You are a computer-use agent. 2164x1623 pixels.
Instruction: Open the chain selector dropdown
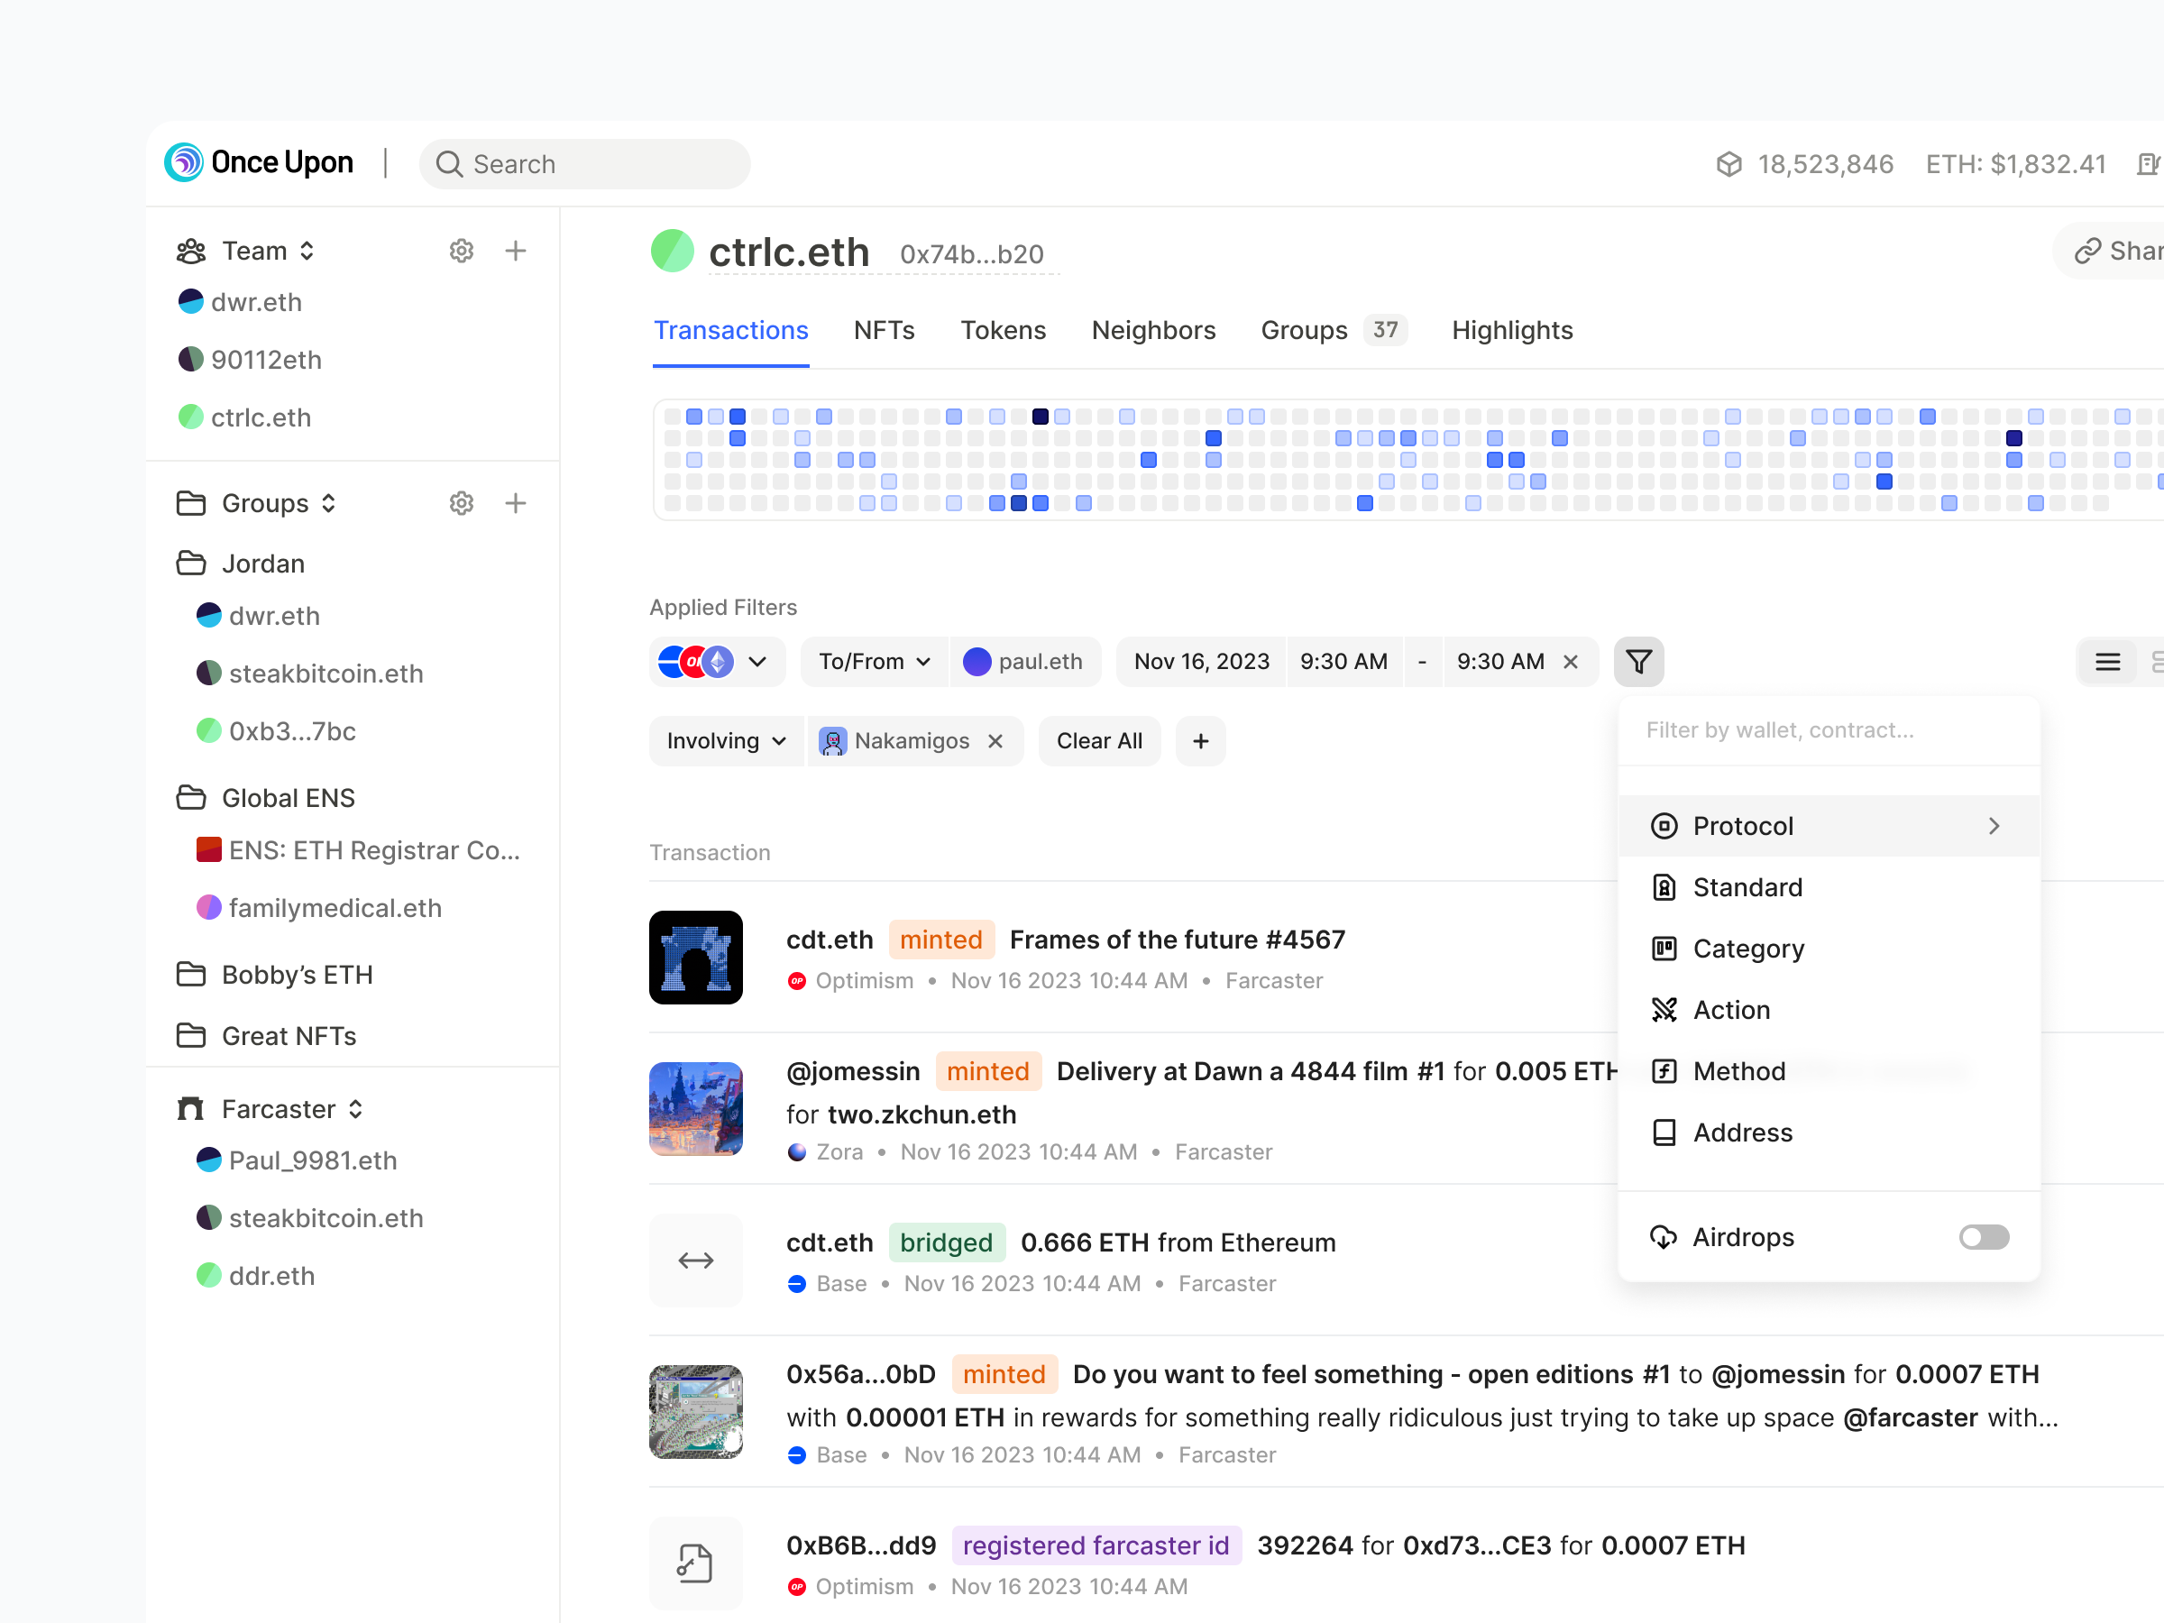[x=716, y=663]
